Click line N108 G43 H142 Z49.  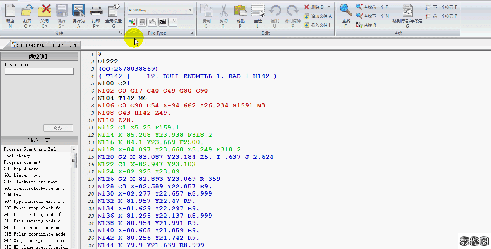135,113
